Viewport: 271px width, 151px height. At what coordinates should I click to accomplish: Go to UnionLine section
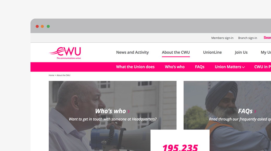tap(212, 52)
